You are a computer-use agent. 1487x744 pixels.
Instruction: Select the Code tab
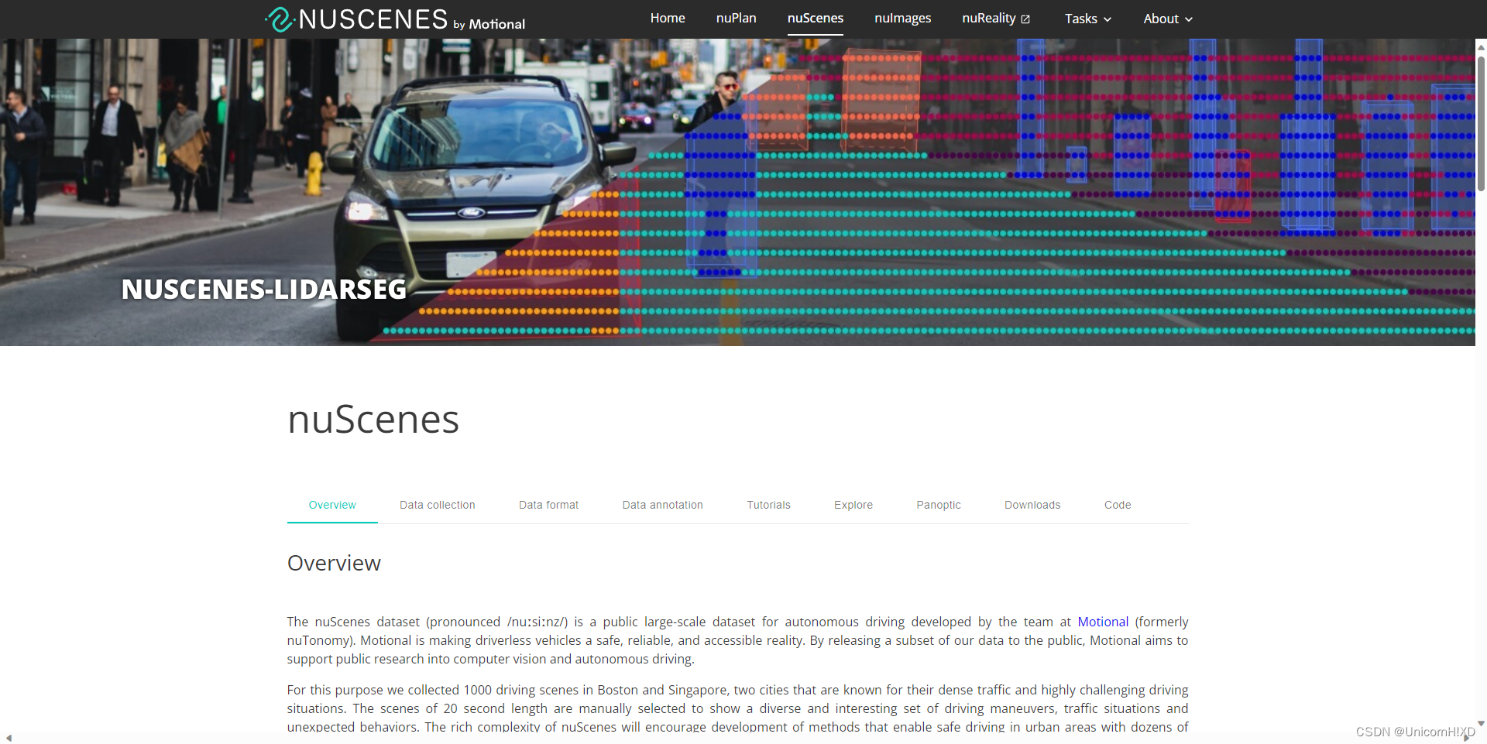pyautogui.click(x=1118, y=505)
